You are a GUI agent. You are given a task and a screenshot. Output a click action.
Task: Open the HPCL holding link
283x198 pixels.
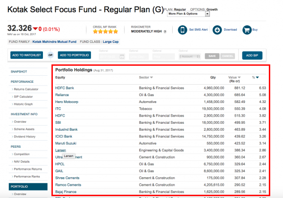pos(60,164)
